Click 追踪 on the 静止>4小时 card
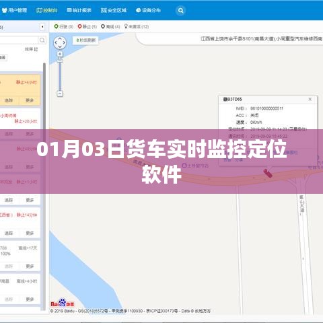Viewport: 323px width, 323px height. coord(9,100)
